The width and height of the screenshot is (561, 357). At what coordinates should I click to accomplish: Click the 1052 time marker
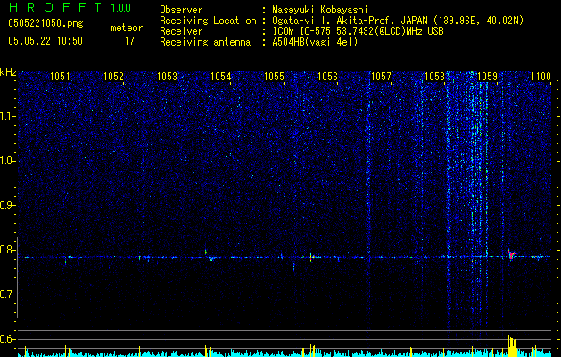[x=113, y=77]
